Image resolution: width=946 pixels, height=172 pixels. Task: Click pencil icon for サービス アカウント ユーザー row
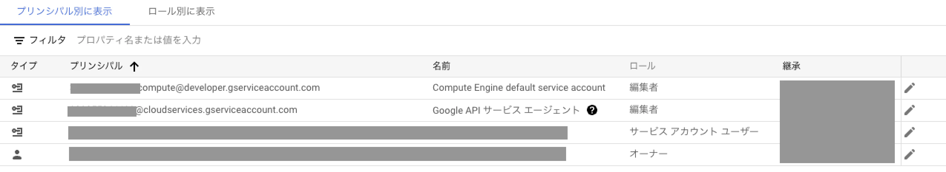(x=909, y=132)
